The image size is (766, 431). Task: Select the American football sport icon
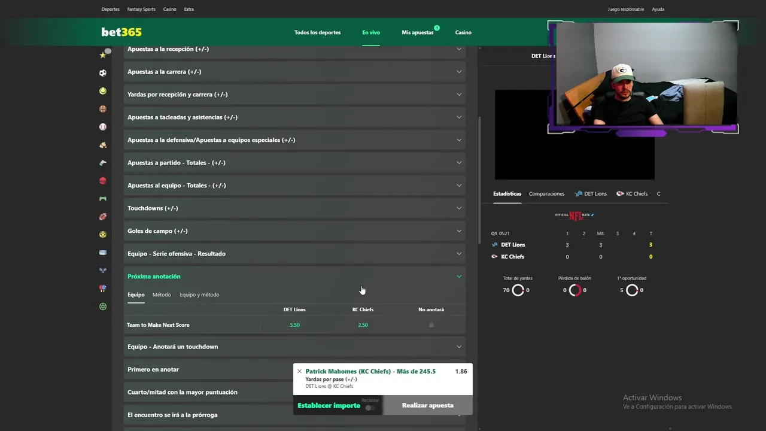pyautogui.click(x=103, y=217)
